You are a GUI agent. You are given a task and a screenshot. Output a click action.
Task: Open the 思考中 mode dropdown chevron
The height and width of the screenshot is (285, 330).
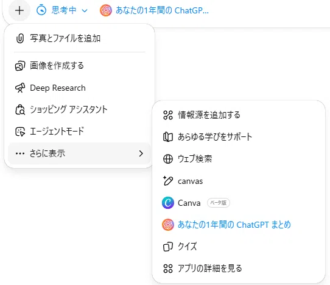click(85, 10)
